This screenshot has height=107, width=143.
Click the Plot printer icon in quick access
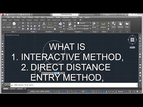21,15
